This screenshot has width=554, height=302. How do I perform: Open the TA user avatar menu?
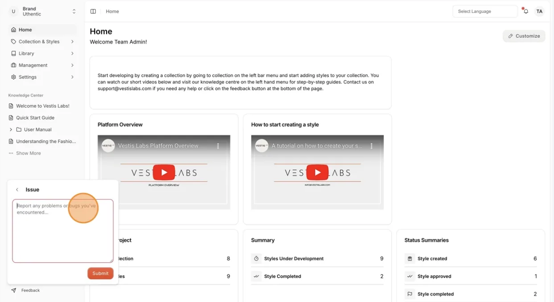pyautogui.click(x=539, y=12)
